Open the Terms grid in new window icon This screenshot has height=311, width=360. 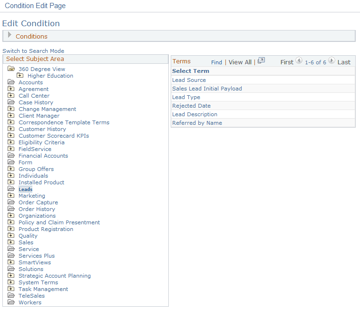261,60
